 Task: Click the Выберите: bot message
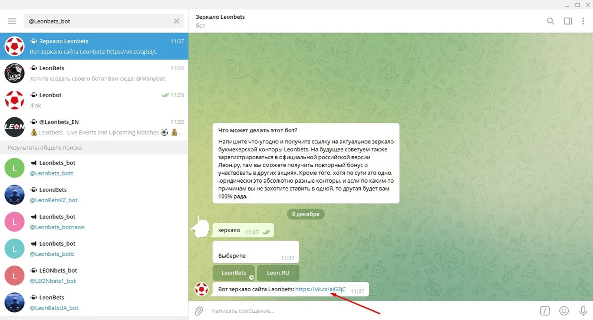tap(256, 252)
